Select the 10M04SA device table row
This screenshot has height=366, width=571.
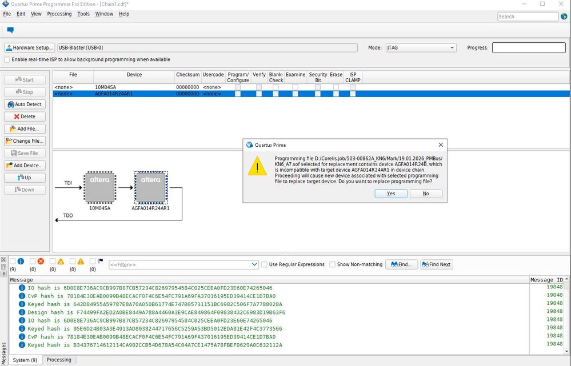pyautogui.click(x=312, y=87)
